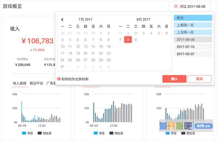Choose the 2017-03-07 history entry
The width and height of the screenshot is (217, 141).
click(x=193, y=54)
